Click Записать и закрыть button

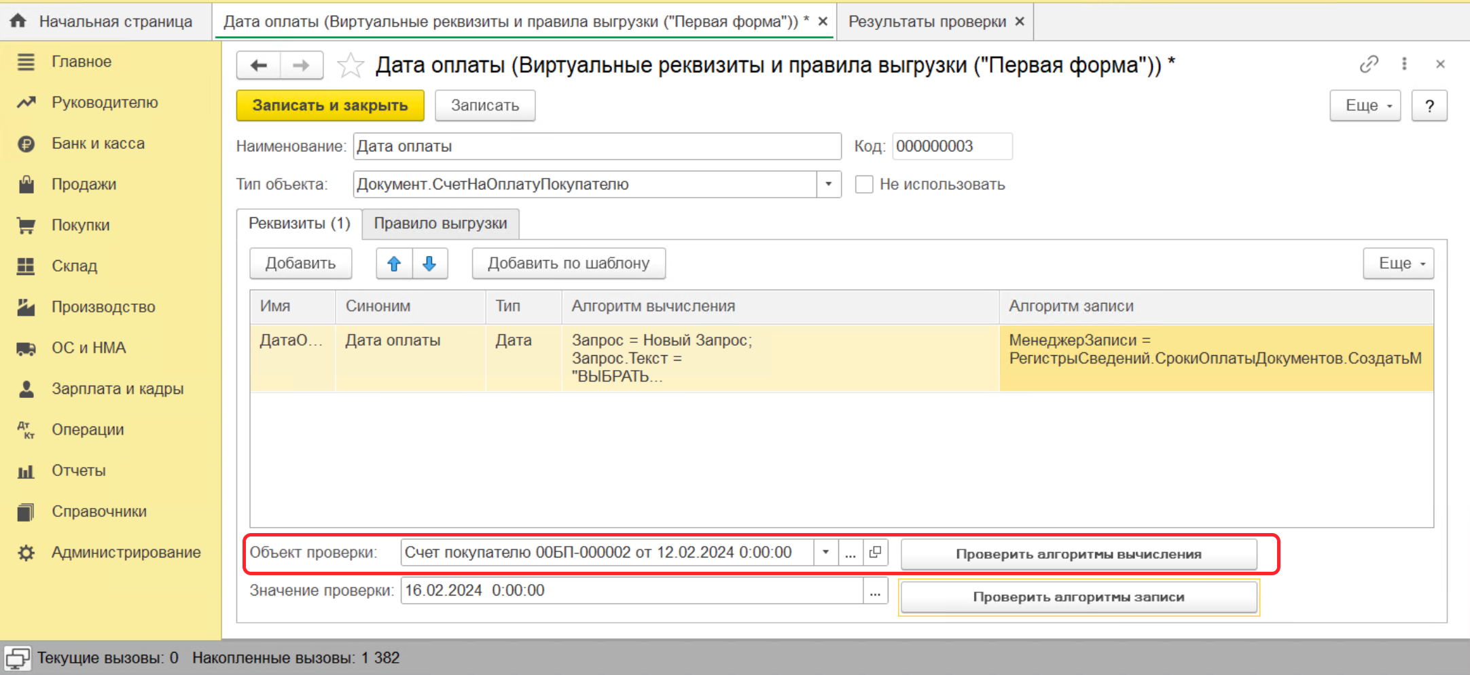click(x=330, y=105)
